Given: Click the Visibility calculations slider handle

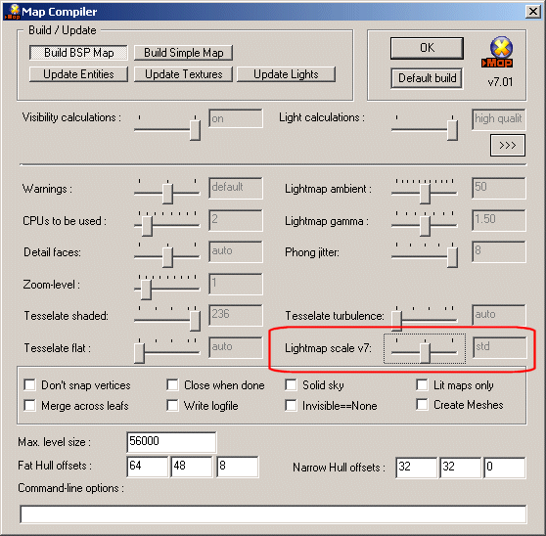Looking at the screenshot, I should click(195, 130).
